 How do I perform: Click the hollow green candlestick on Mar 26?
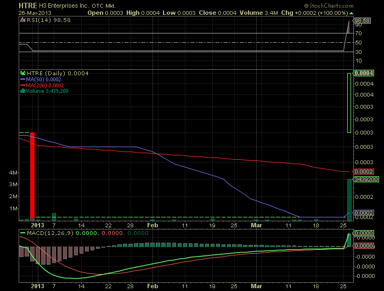click(x=349, y=103)
